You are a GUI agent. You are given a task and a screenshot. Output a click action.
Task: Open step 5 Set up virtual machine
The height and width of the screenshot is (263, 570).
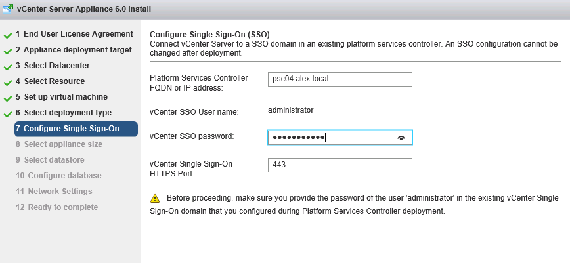[x=62, y=97]
